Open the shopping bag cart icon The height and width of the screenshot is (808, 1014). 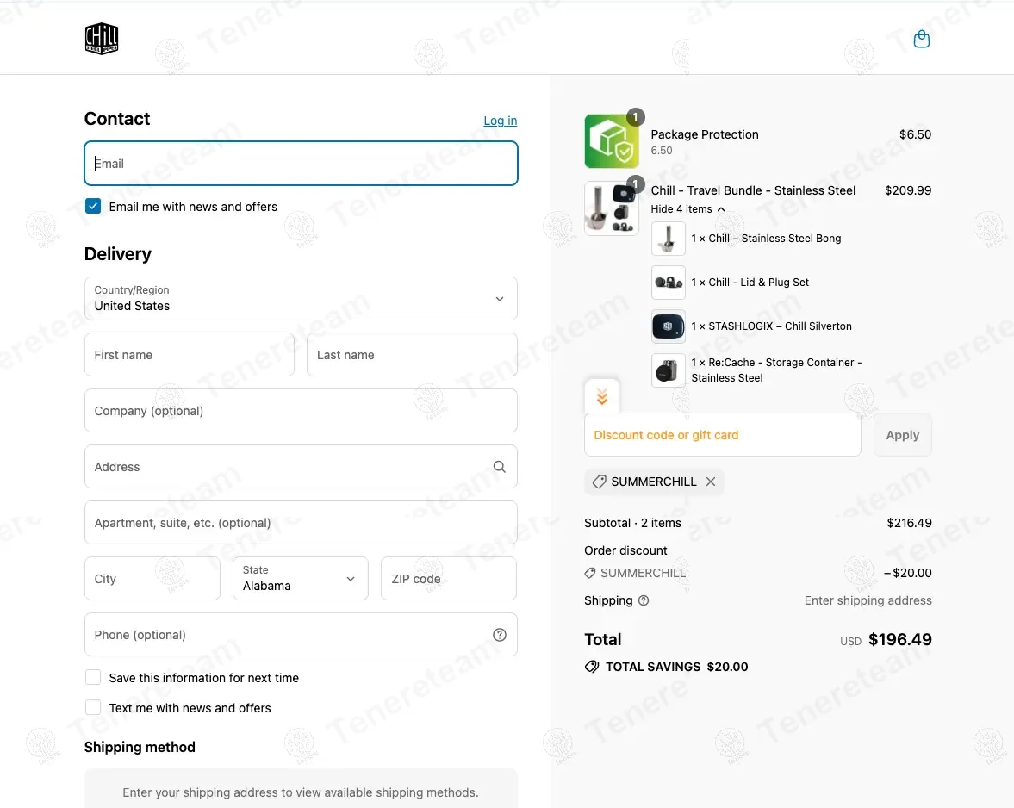(x=922, y=40)
